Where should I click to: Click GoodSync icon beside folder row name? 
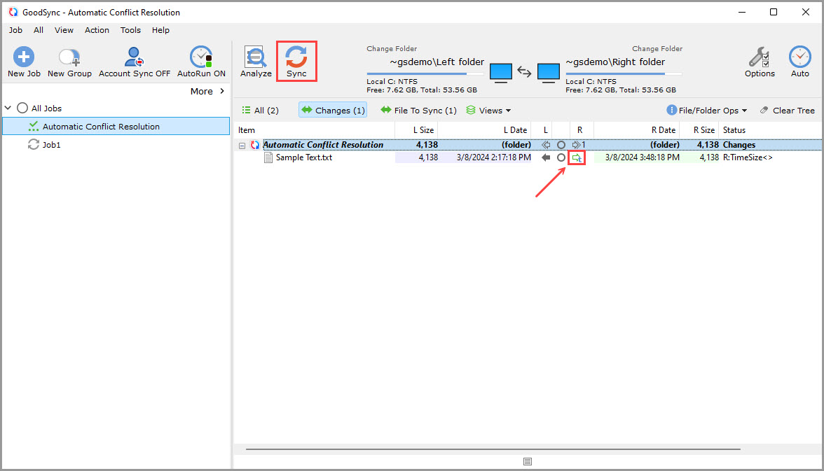255,145
